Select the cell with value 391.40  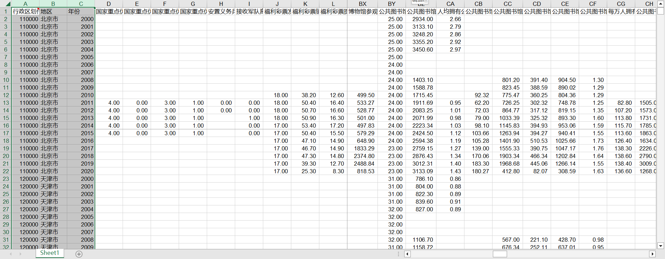point(537,80)
